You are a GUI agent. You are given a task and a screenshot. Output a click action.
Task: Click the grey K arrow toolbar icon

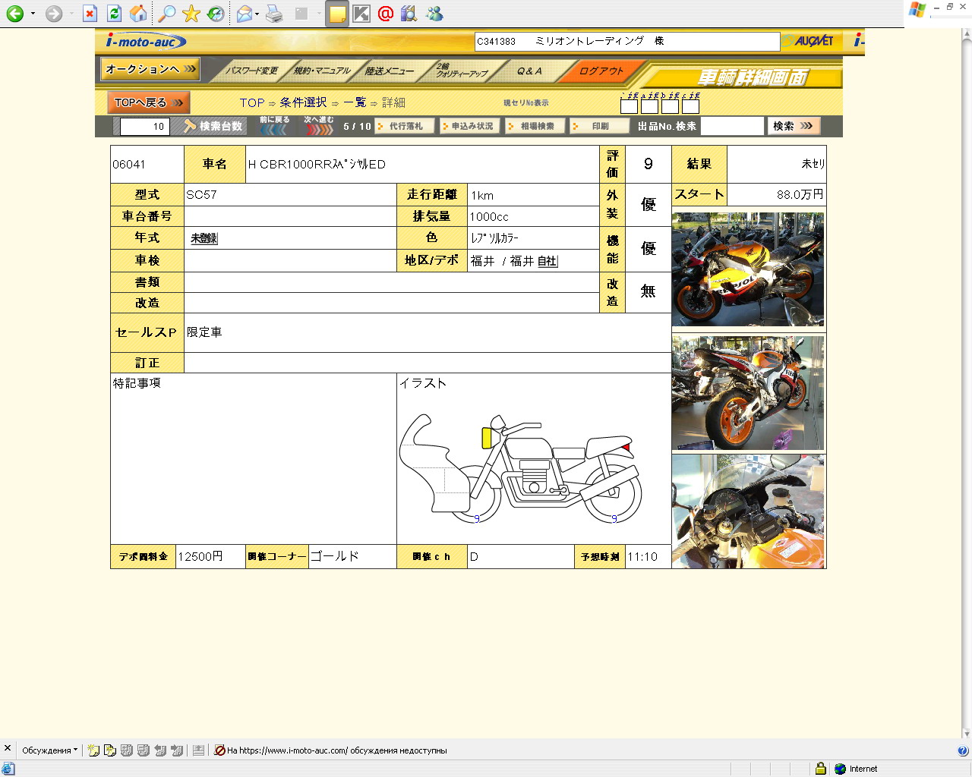coord(361,14)
